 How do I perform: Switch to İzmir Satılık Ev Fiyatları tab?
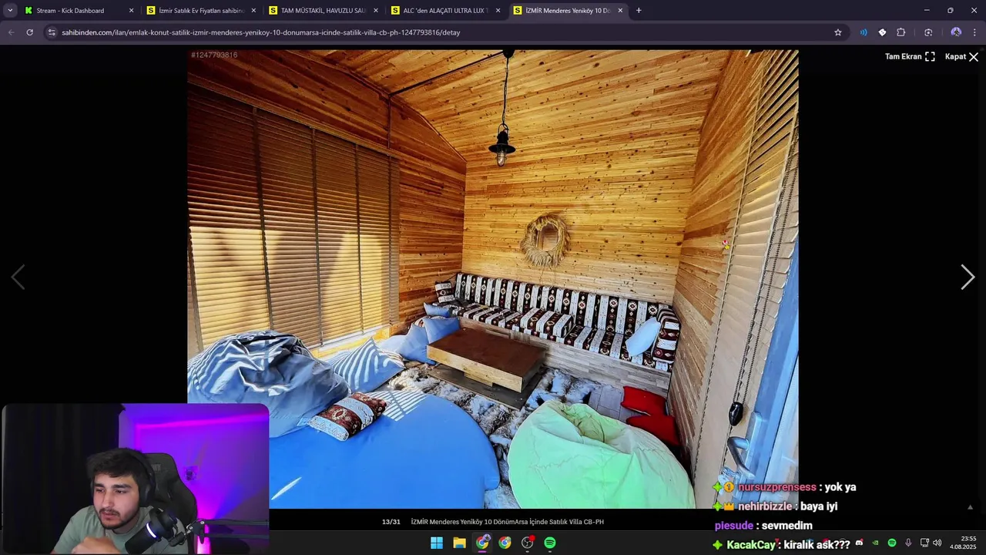(201, 11)
